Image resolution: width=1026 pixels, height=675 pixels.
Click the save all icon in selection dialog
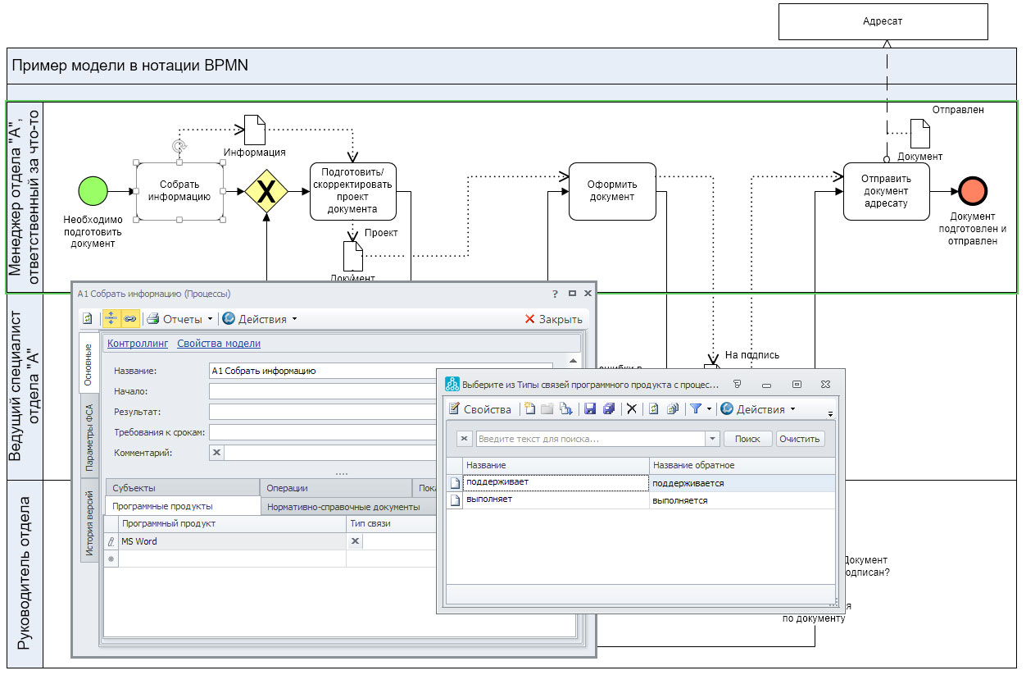(x=608, y=409)
